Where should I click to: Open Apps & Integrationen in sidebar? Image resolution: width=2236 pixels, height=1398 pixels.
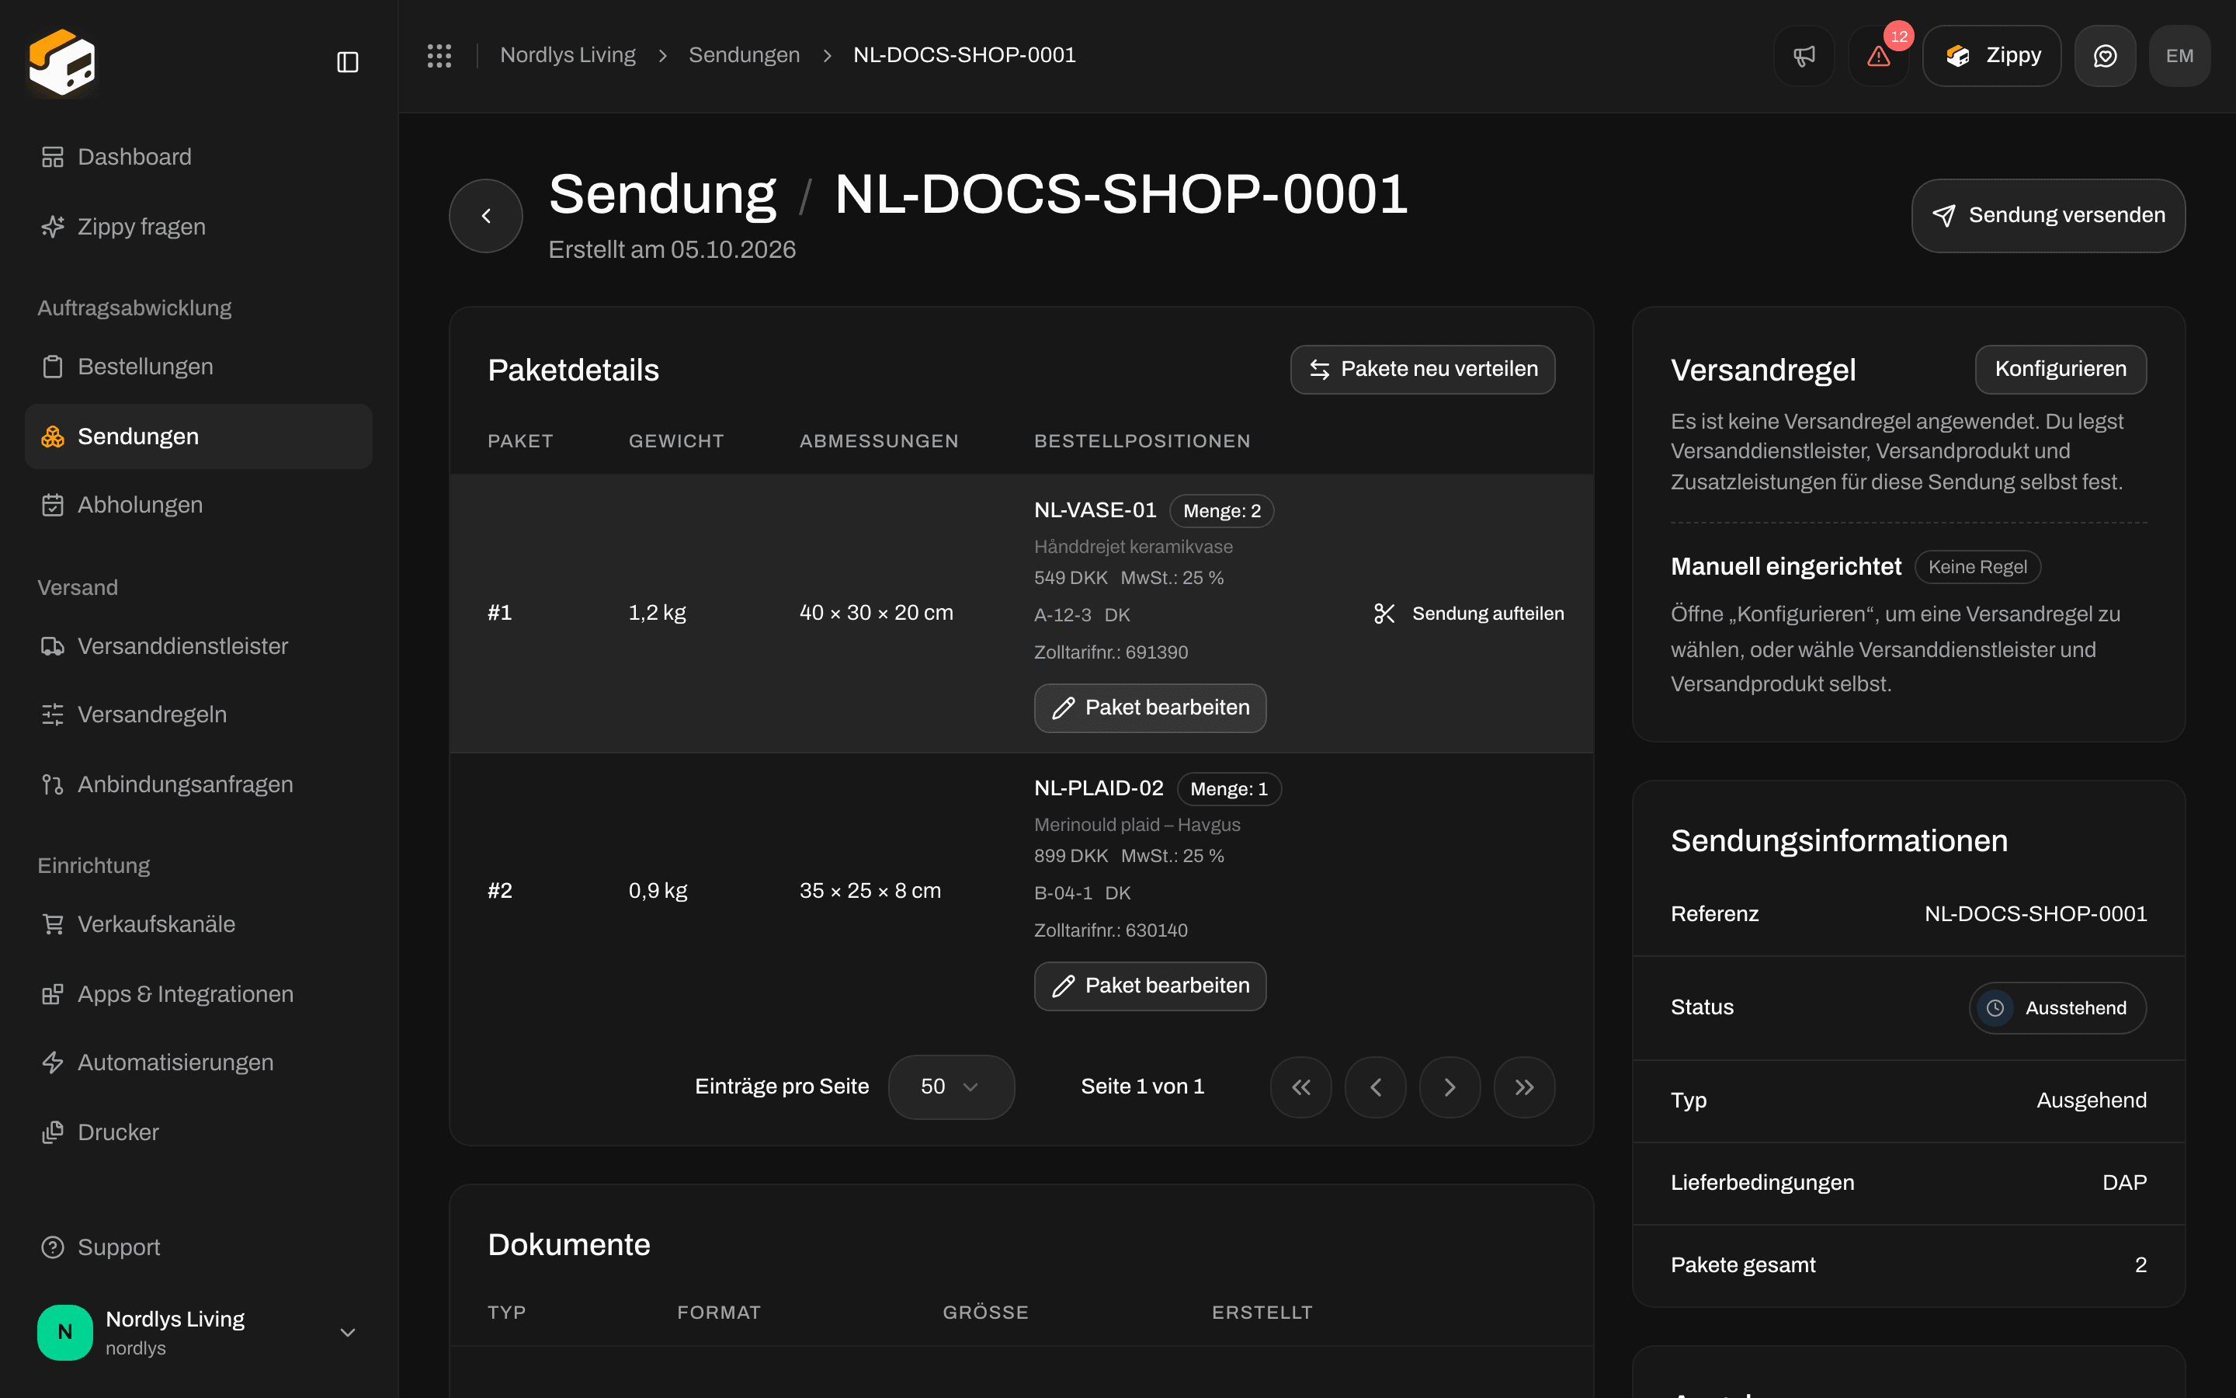199,994
